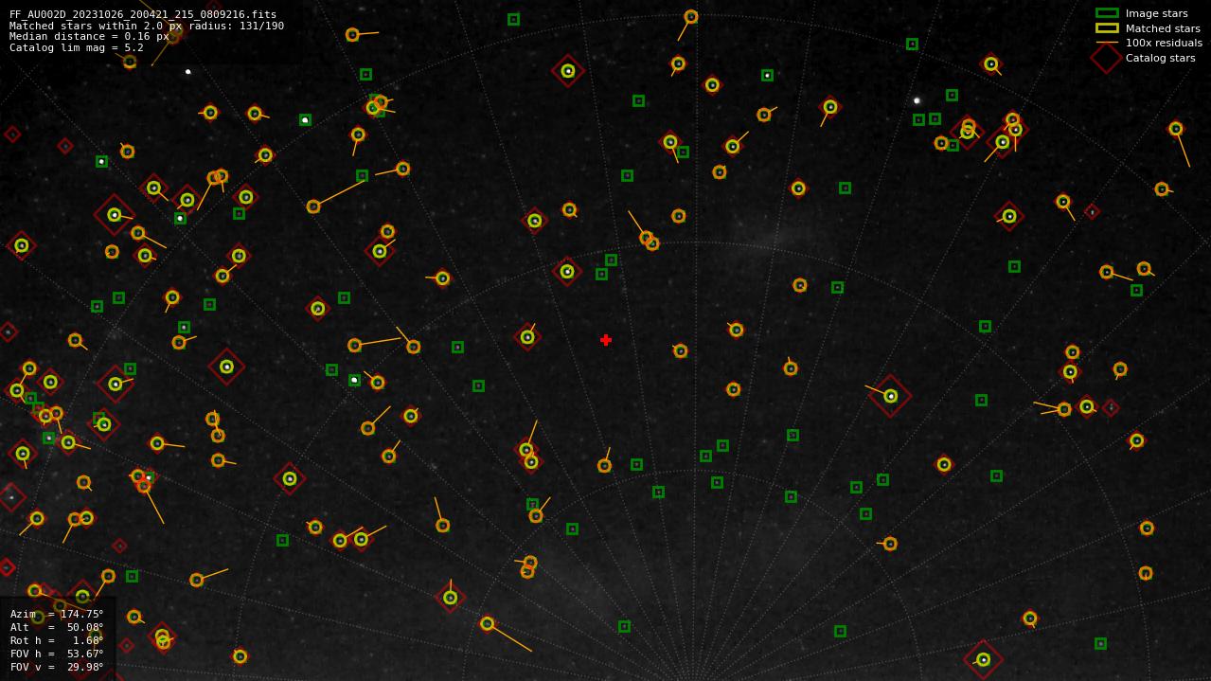
Task: Click the red diamond Catalog stars legend icon
Action: pyautogui.click(x=1107, y=58)
